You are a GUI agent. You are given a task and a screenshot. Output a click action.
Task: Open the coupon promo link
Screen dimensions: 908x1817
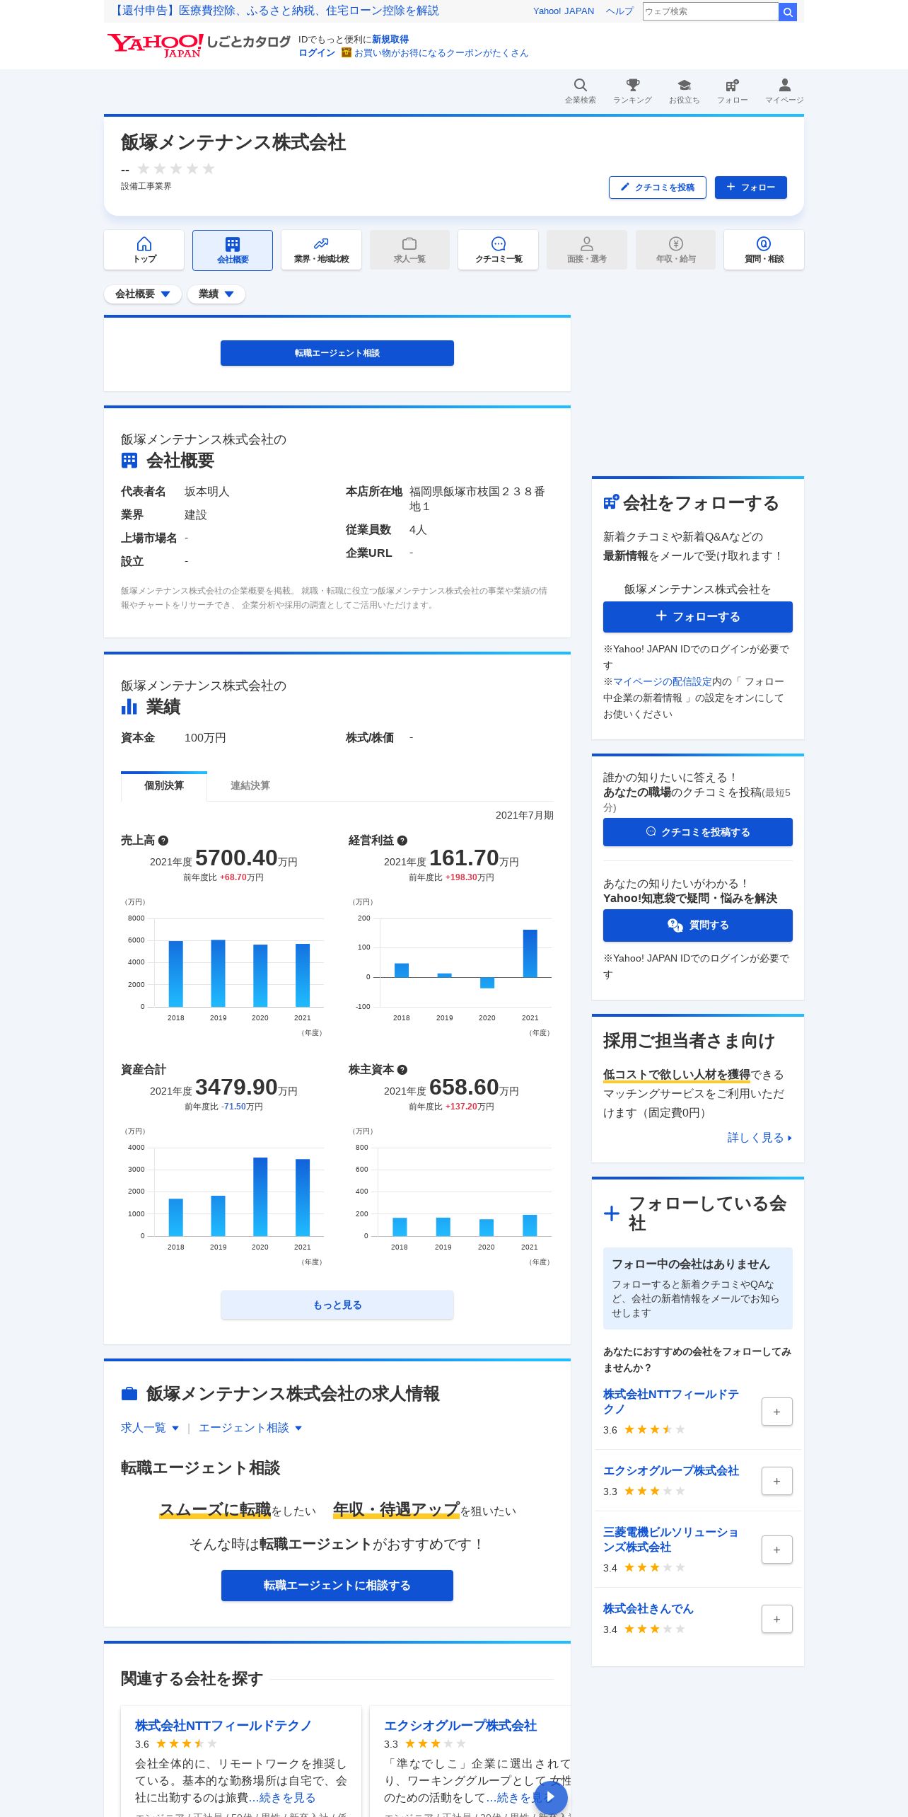point(441,53)
